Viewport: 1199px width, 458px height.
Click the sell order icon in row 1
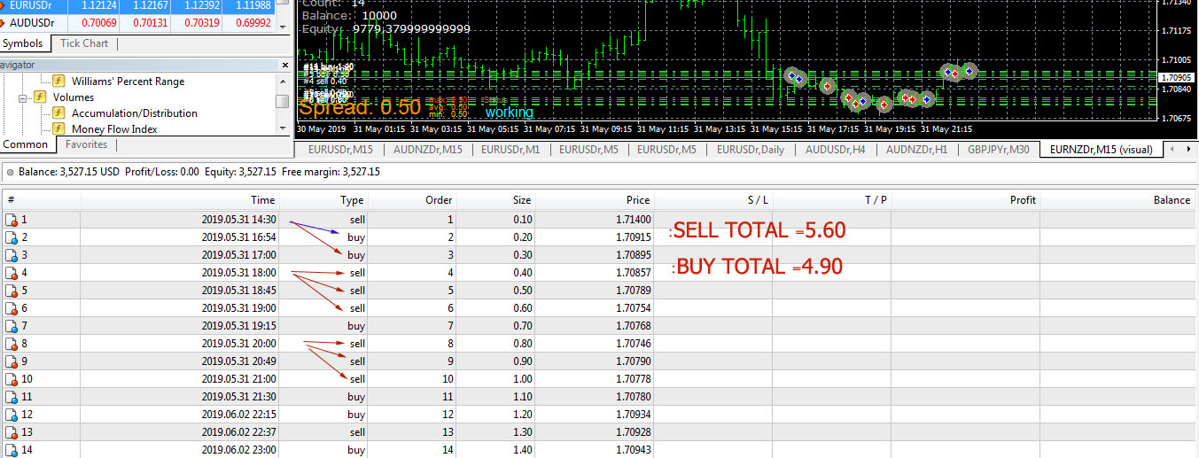pos(12,219)
